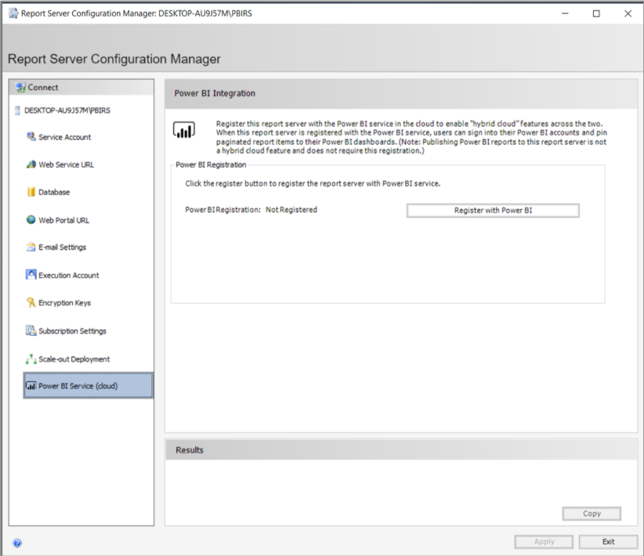Open the Scale-out Deployment page
This screenshot has height=556, width=644.
point(74,359)
